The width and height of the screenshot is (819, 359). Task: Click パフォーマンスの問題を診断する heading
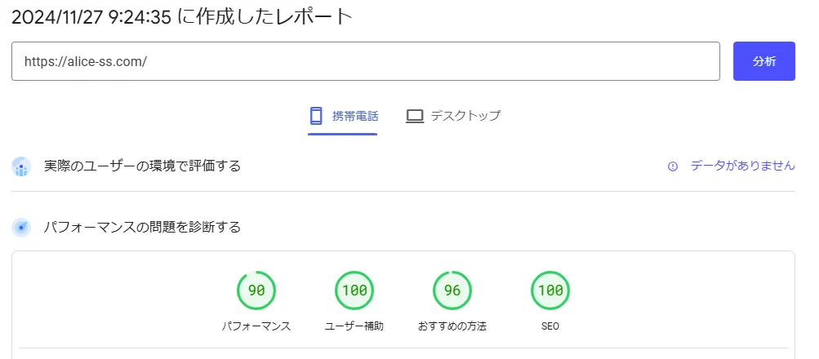click(x=142, y=227)
